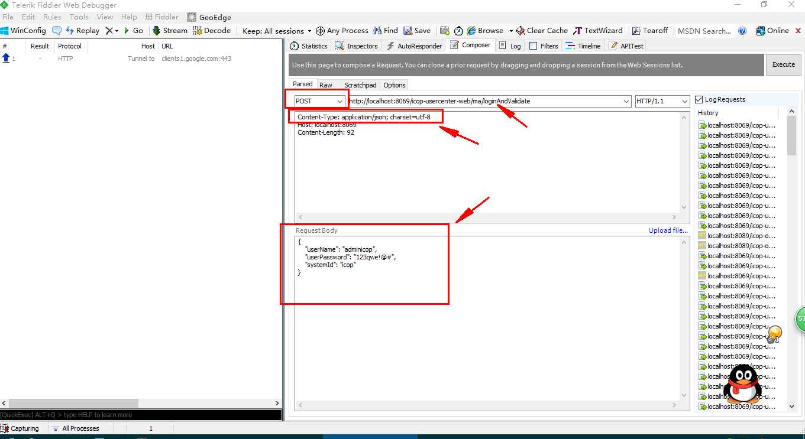
Task: Sort sessions by Protocol column
Action: (70, 46)
